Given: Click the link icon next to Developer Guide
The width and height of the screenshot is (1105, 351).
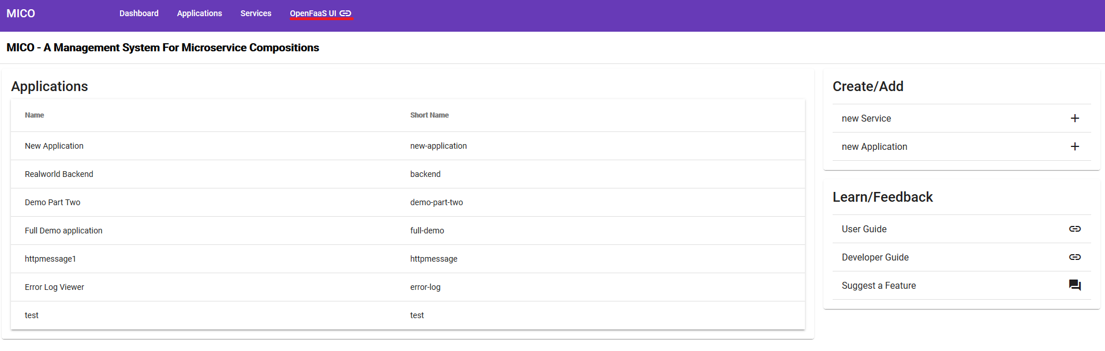Looking at the screenshot, I should click(x=1074, y=257).
